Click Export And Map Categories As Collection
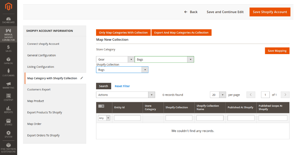 [x=181, y=33]
